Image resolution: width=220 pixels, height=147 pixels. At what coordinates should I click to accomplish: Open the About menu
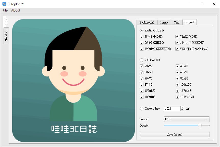[16, 10]
